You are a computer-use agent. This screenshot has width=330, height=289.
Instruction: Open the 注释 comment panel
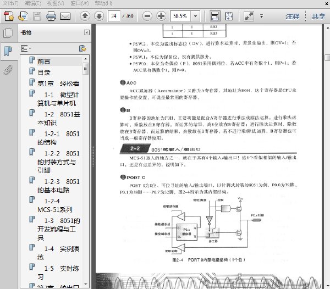pos(293,16)
